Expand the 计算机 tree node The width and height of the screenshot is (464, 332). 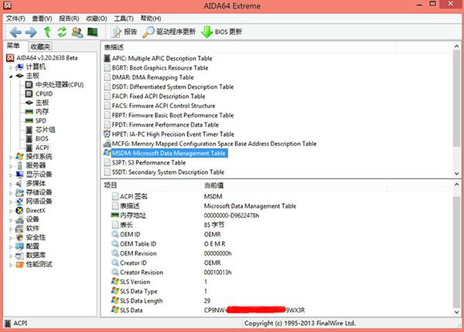click(x=11, y=67)
